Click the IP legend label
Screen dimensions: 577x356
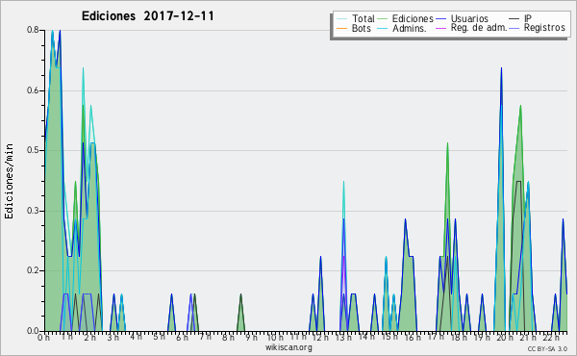(528, 18)
